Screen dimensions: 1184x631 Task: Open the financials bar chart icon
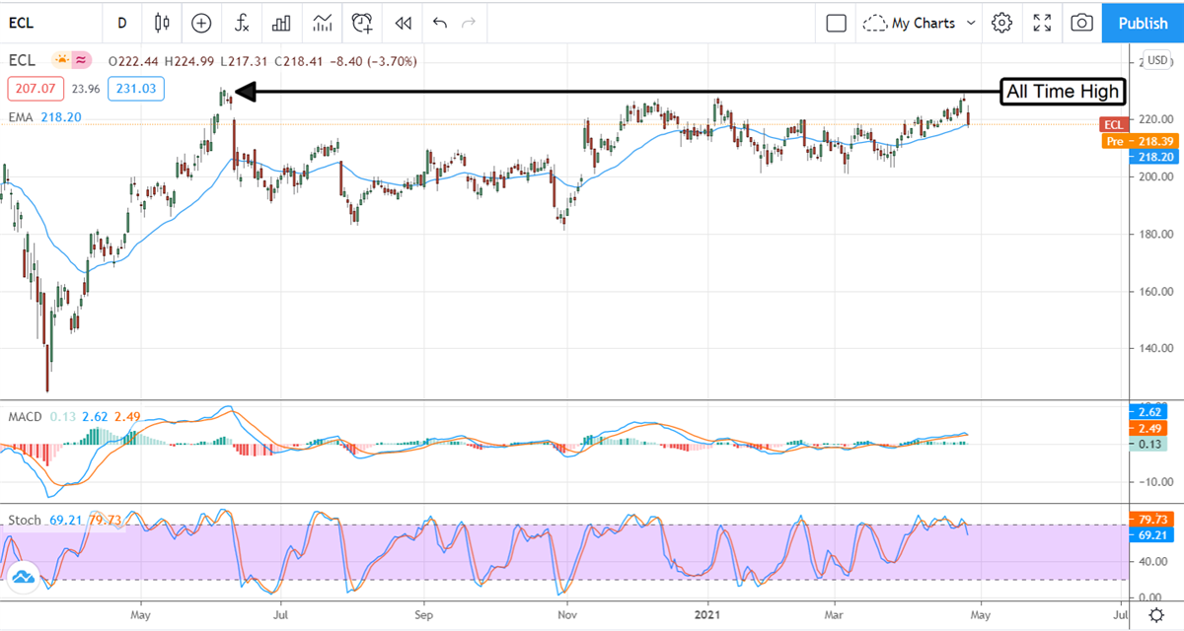pos(281,23)
